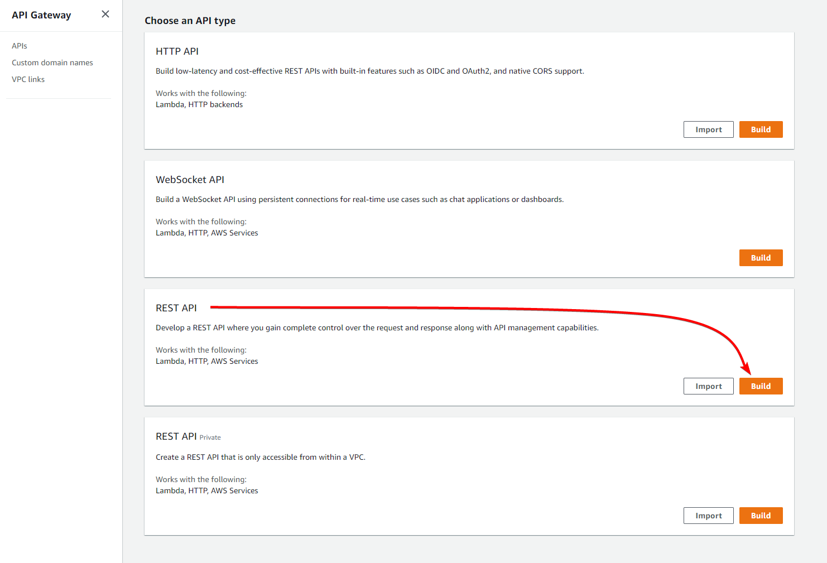The width and height of the screenshot is (827, 563).
Task: Build a REST API
Action: coord(761,386)
